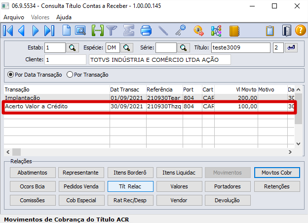
Task: Click the table's vertical scrollbar down arrow
Action: (298, 144)
